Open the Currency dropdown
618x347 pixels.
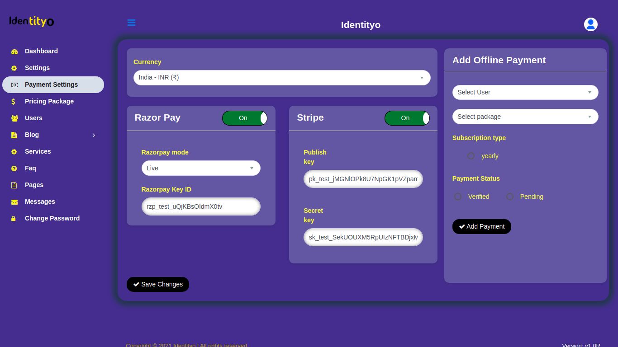pos(282,78)
